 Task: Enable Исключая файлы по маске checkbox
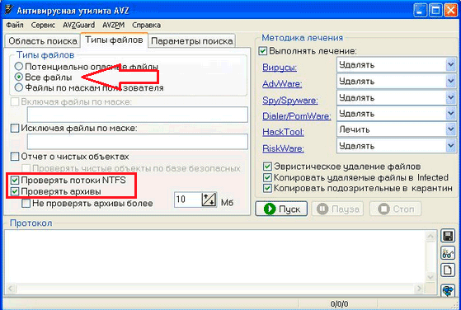tap(15, 128)
